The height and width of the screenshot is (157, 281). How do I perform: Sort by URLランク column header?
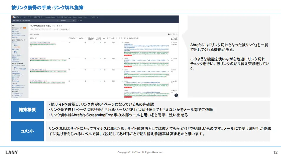coord(82,38)
